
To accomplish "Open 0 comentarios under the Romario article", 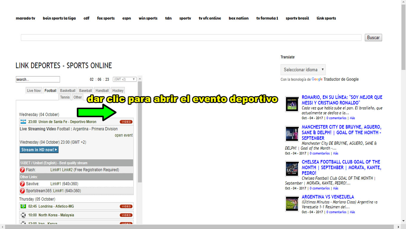I will click(x=336, y=118).
